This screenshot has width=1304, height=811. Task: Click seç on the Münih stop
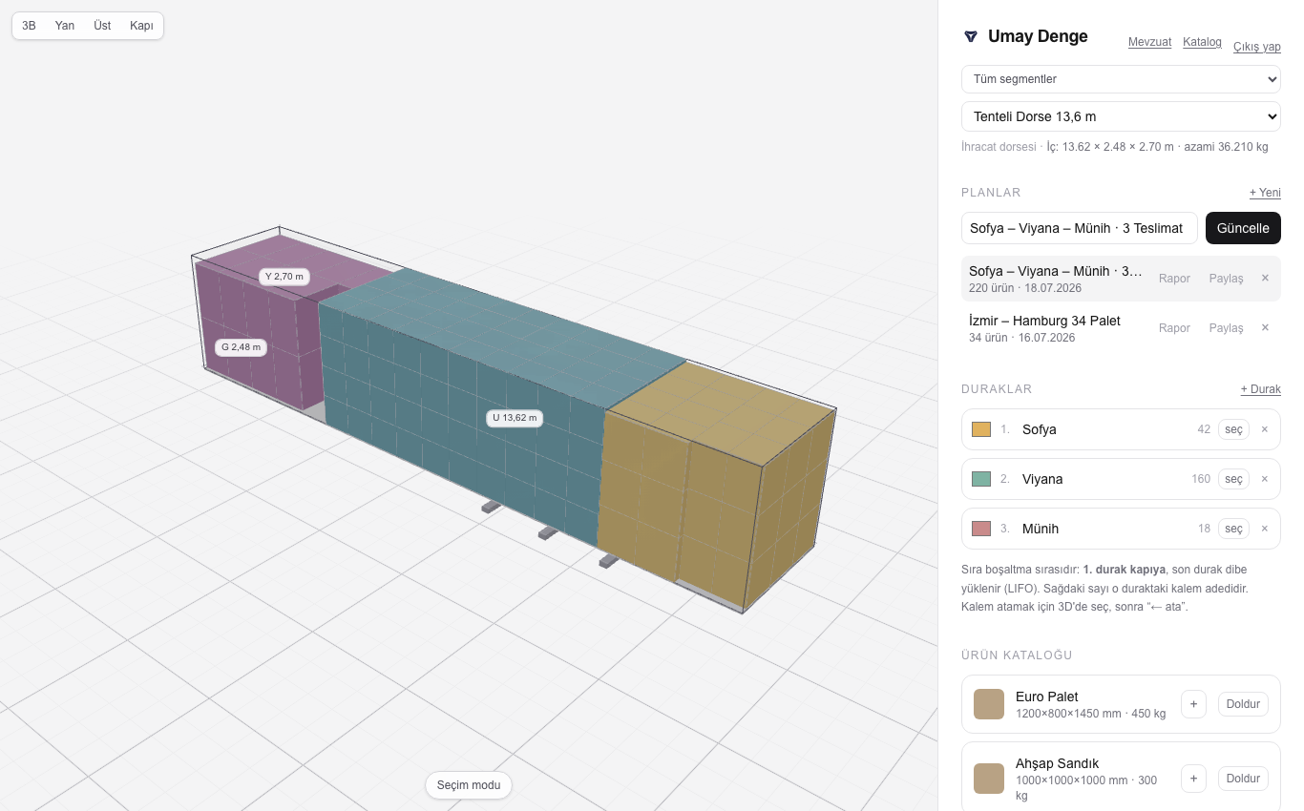point(1233,529)
